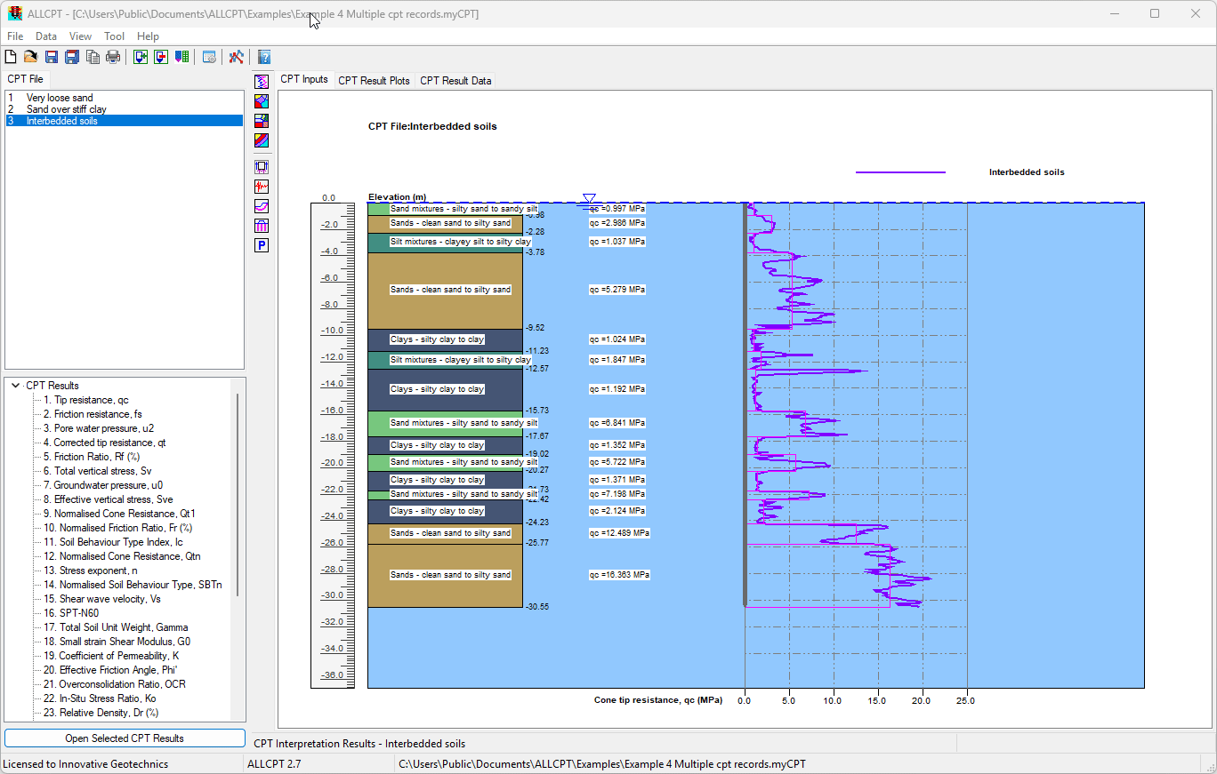The width and height of the screenshot is (1217, 774).
Task: Select the diagonal-band soil chart icon
Action: (x=262, y=140)
